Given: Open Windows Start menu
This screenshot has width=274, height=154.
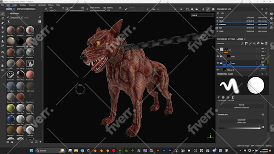Looking at the screenshot, I should coord(31,150).
